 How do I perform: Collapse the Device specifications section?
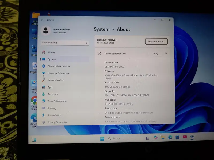pos(166,54)
